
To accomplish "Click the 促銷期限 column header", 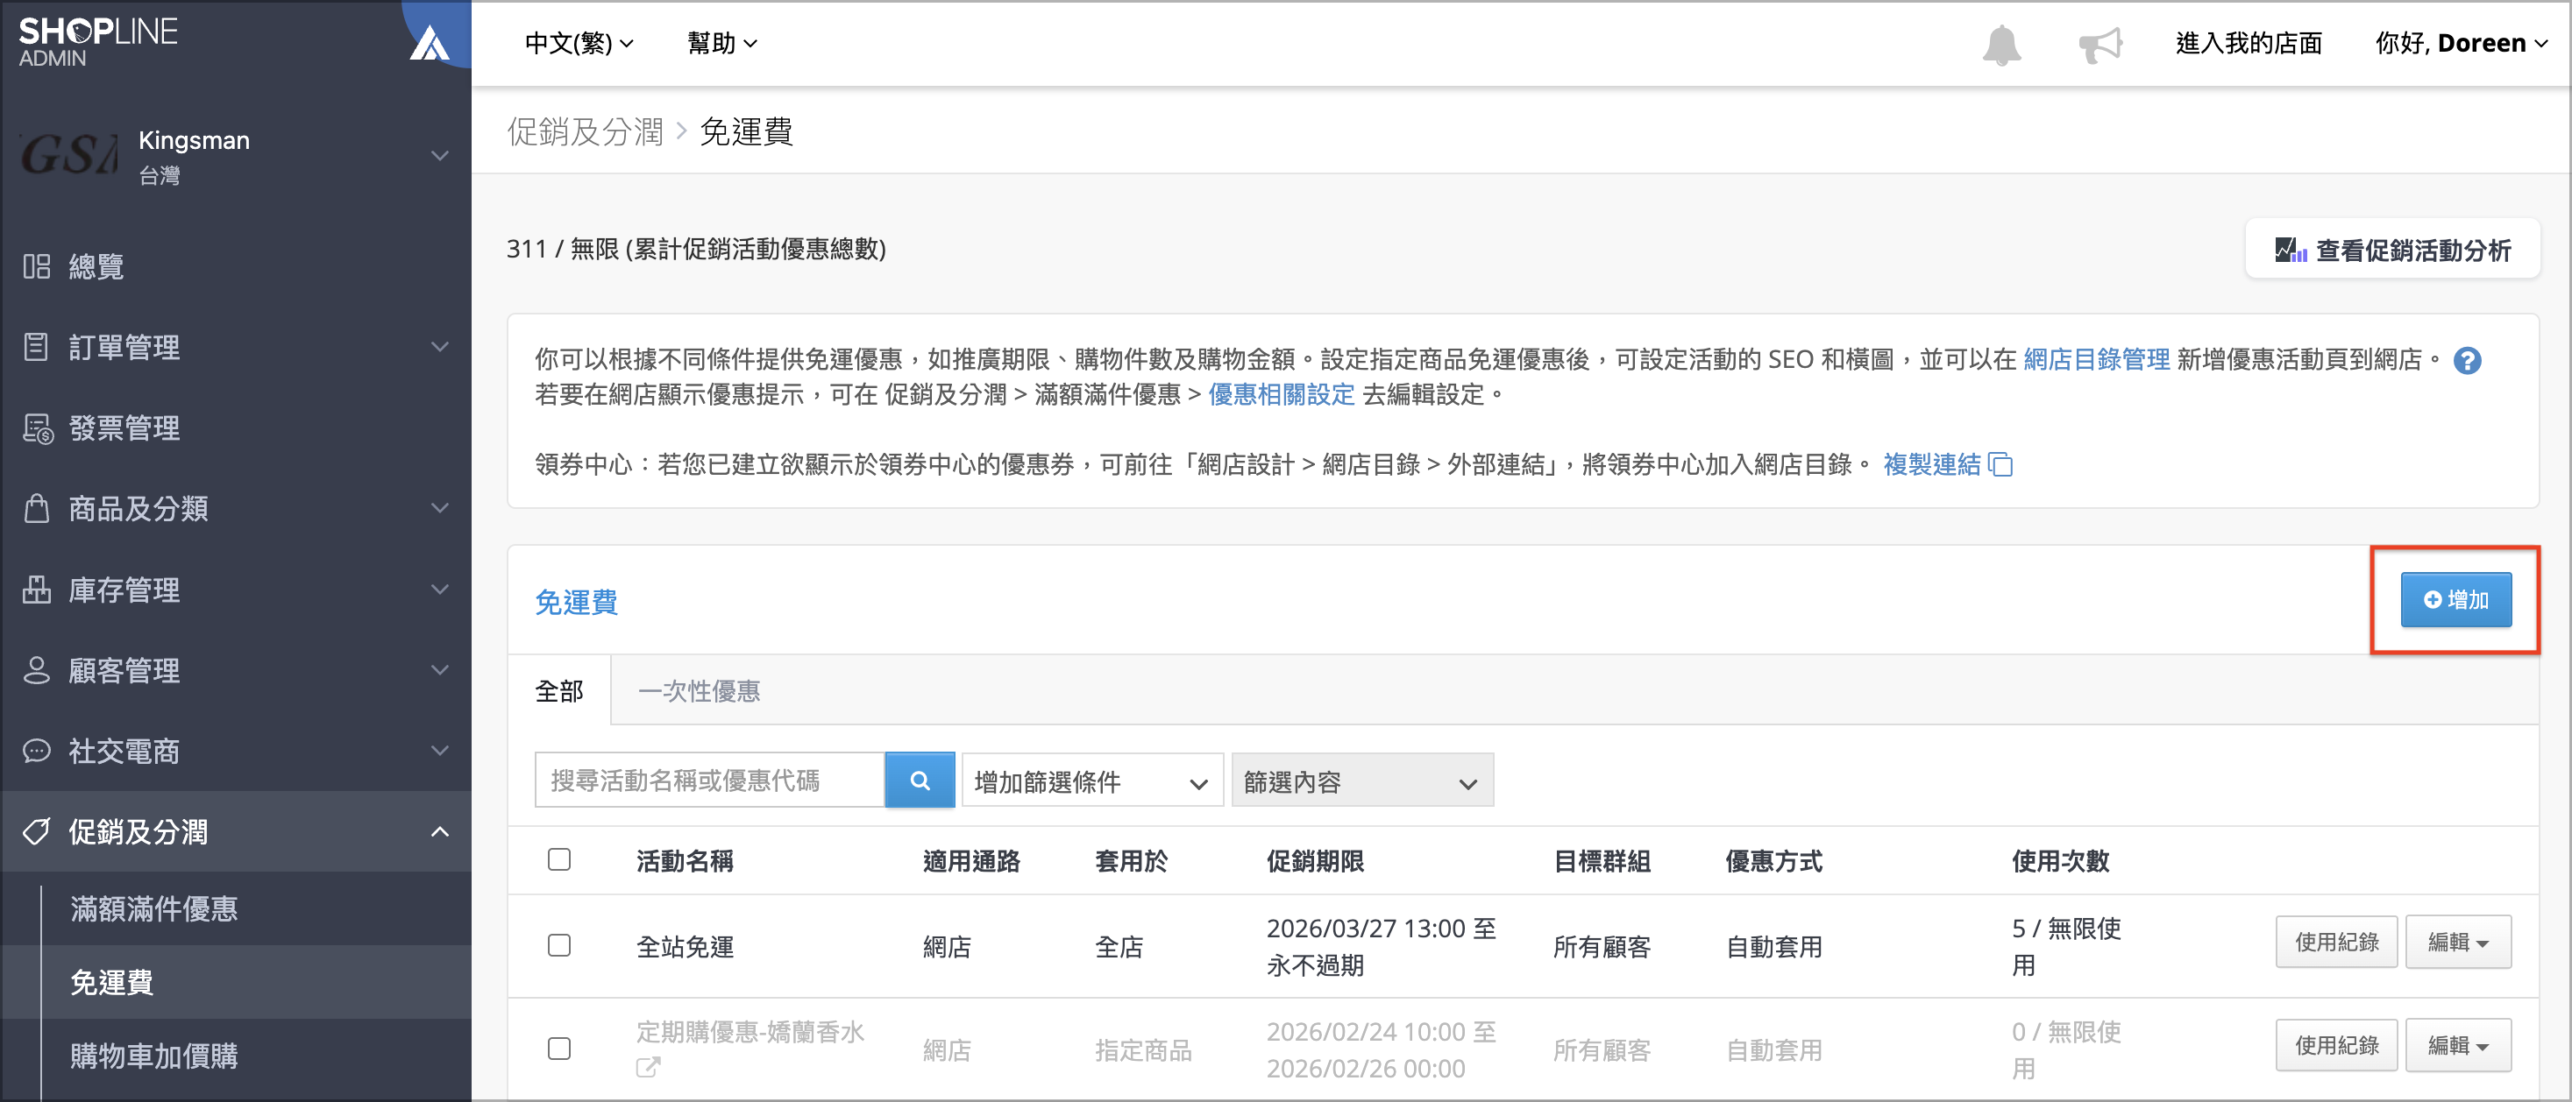I will pyautogui.click(x=1315, y=860).
